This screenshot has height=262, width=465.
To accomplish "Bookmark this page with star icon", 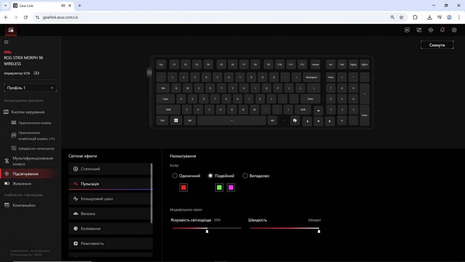I will pyautogui.click(x=401, y=17).
